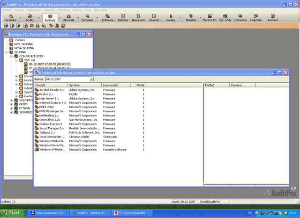Click the fifth icon in the secondary toolbar
The height and width of the screenshot is (218, 300).
[x=31, y=26]
